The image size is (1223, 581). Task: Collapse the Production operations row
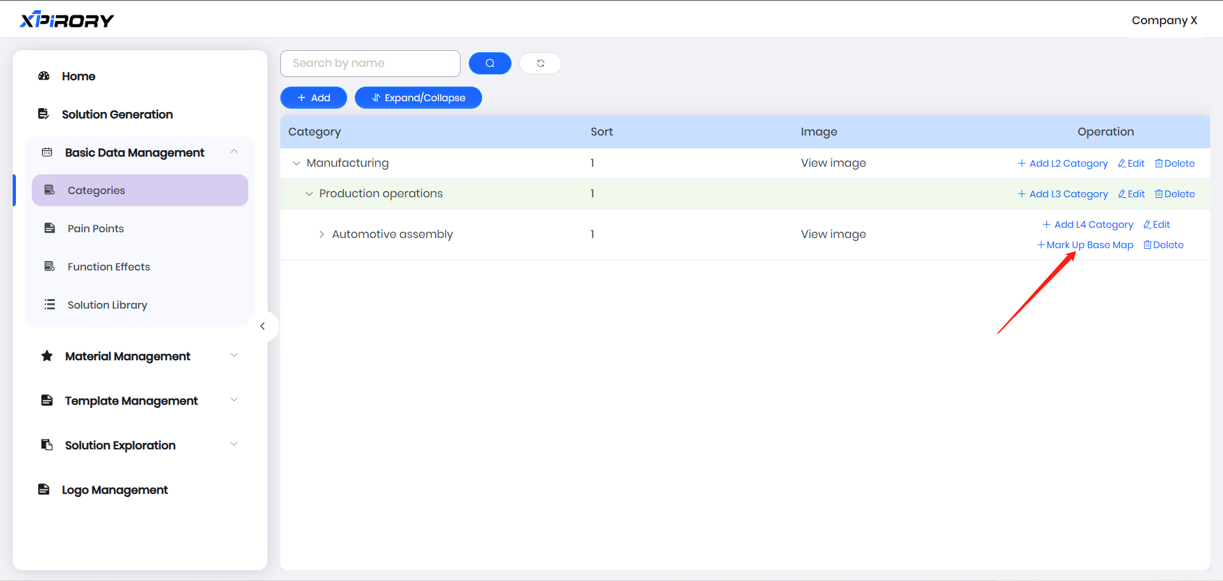309,194
